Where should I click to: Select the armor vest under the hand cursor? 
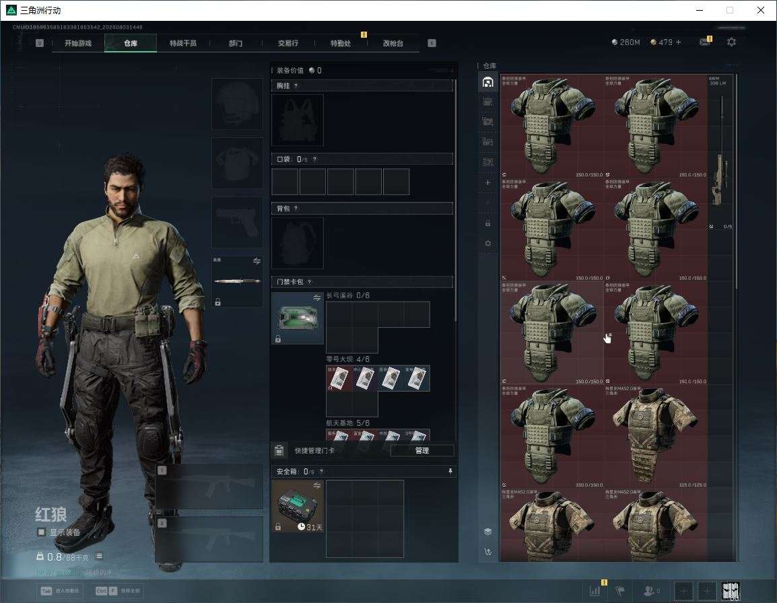point(551,333)
